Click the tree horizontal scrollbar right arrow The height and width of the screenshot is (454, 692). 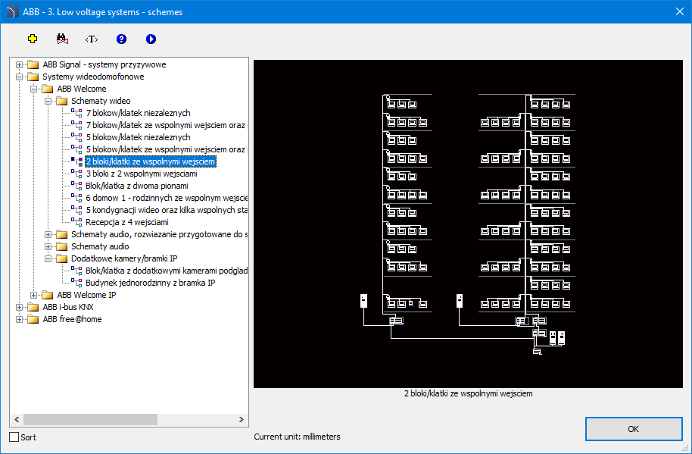click(x=242, y=419)
